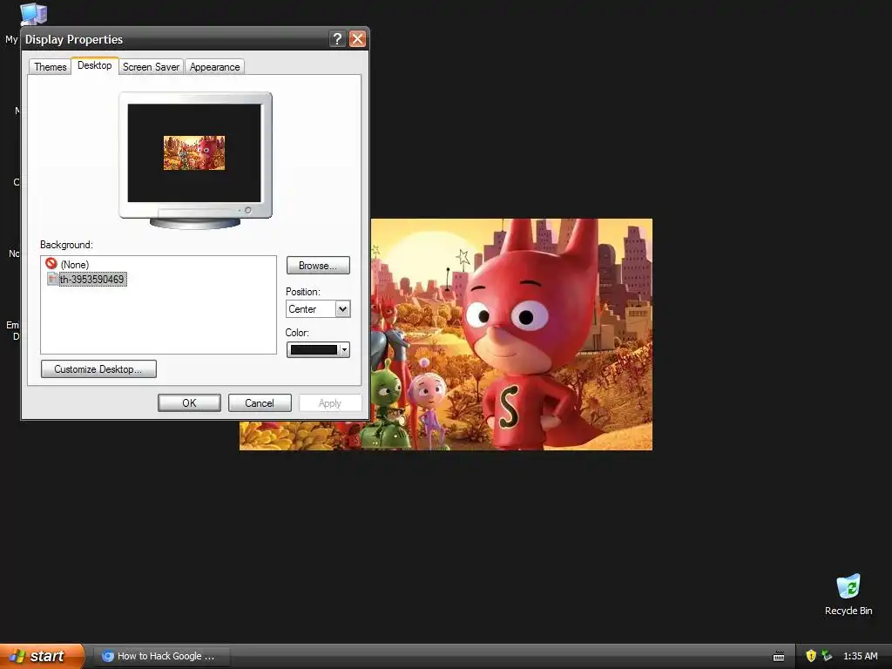Click the keyboard icon on the taskbar
Viewport: 892px width, 669px height.
coord(779,657)
